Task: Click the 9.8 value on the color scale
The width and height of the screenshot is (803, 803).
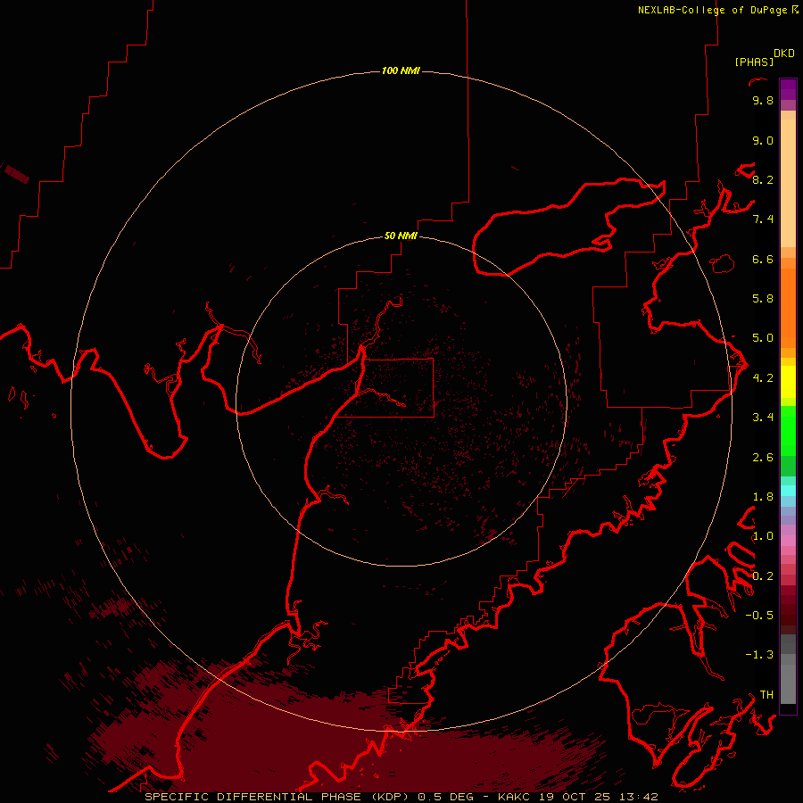Action: [x=763, y=100]
